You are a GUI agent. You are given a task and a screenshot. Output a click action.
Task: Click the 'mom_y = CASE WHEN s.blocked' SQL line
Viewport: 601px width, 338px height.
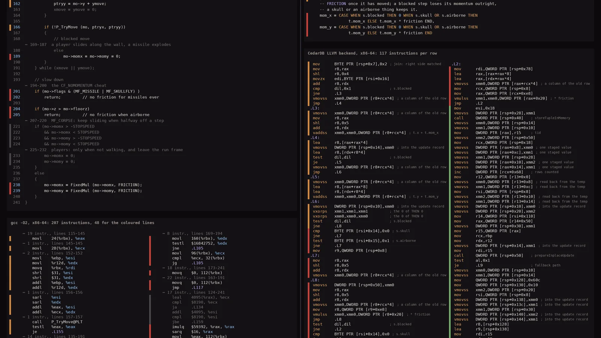click(x=399, y=27)
